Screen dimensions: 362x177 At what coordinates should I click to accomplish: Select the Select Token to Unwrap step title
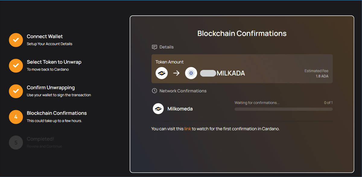tap(54, 62)
